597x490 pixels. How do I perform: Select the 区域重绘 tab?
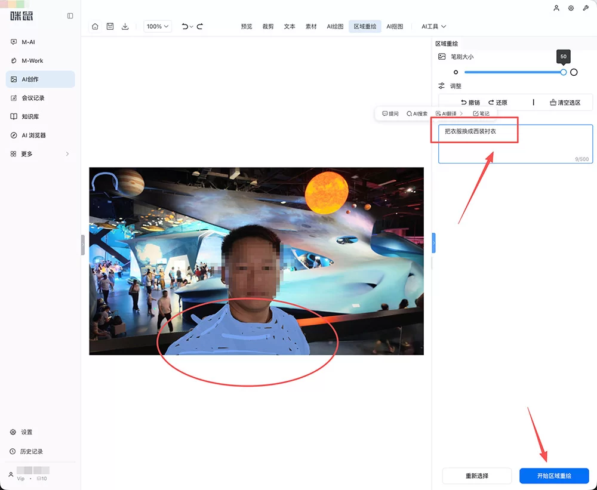[x=365, y=26]
